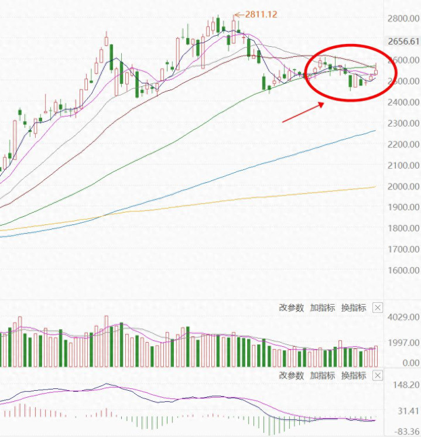
Task: Click the 2800.00 price axis label
Action: [x=403, y=19]
